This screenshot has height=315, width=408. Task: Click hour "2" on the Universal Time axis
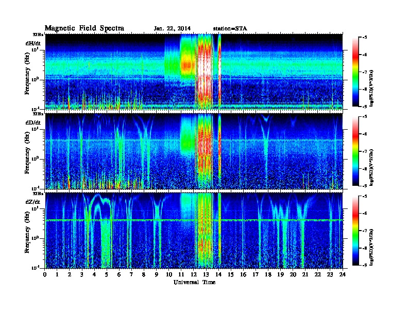pyautogui.click(x=70, y=274)
